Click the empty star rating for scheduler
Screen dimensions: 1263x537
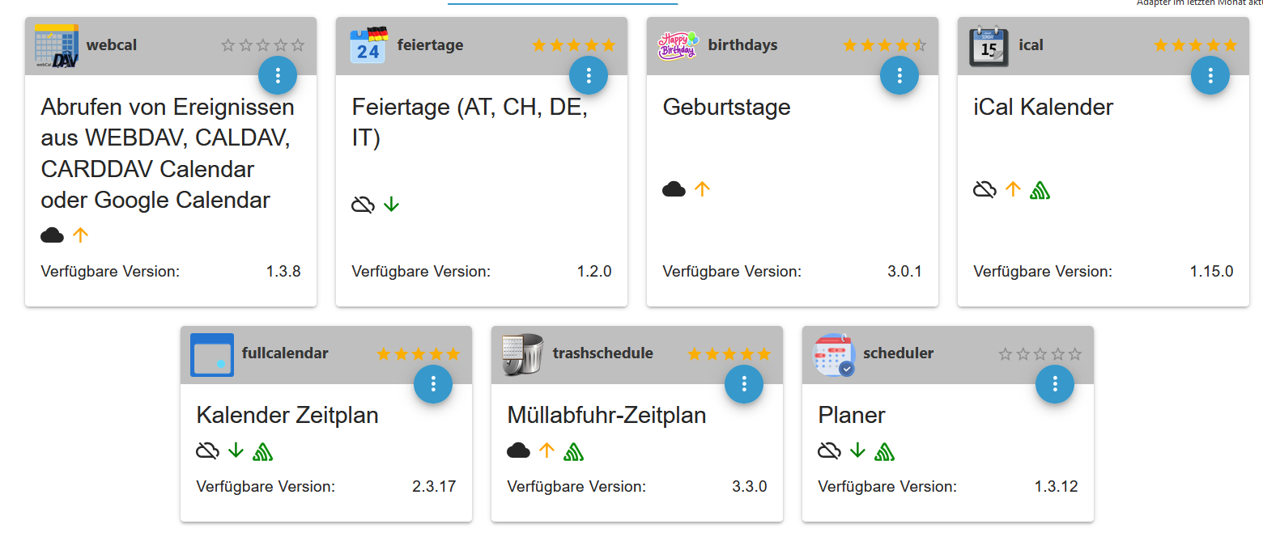click(x=1040, y=353)
